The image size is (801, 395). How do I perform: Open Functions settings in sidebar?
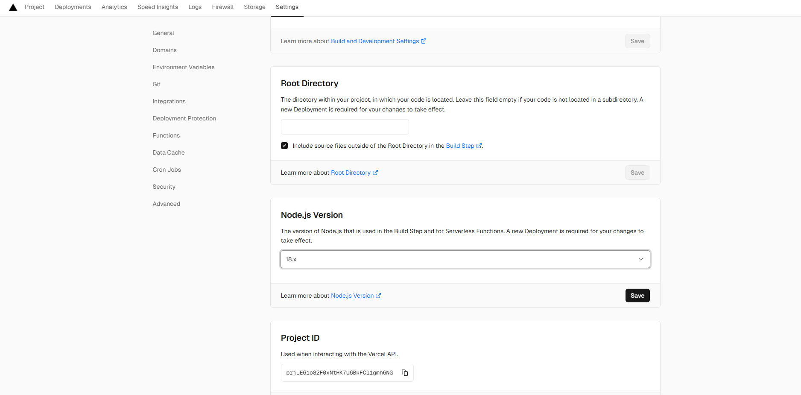coord(166,135)
